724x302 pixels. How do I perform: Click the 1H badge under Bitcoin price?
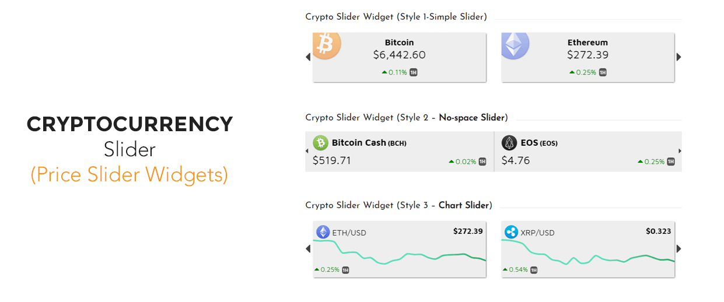pyautogui.click(x=414, y=73)
